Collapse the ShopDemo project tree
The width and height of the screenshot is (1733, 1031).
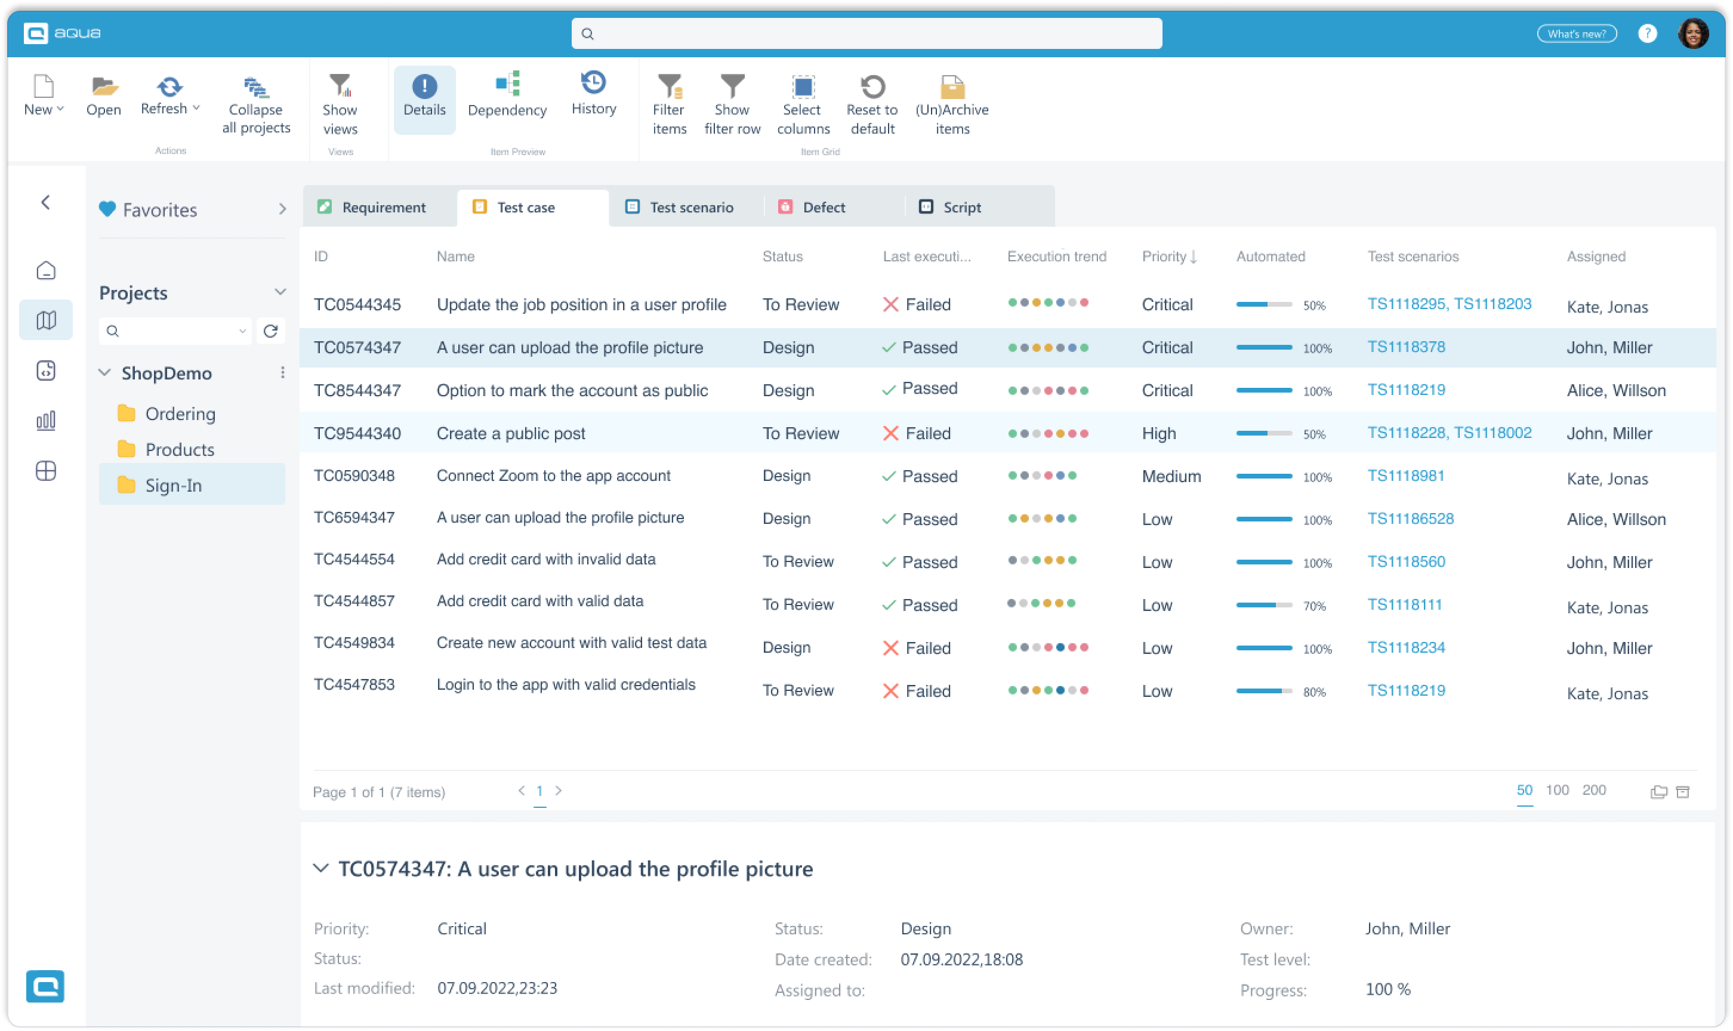click(x=105, y=373)
